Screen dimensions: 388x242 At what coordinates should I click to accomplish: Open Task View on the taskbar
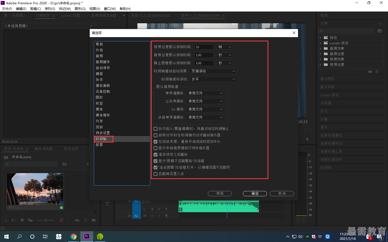(x=45, y=237)
